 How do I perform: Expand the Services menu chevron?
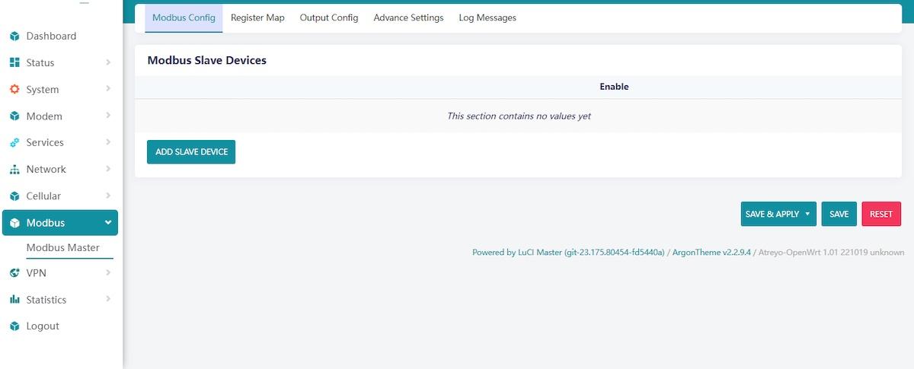(x=108, y=142)
